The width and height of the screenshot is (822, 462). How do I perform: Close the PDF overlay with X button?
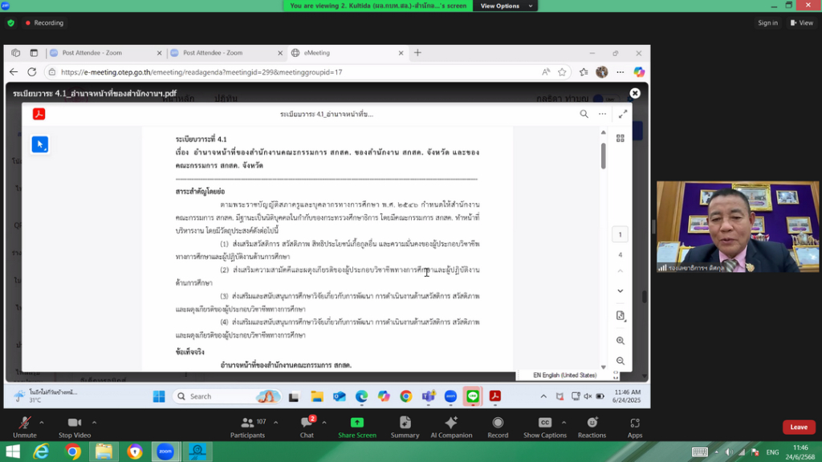(x=634, y=93)
